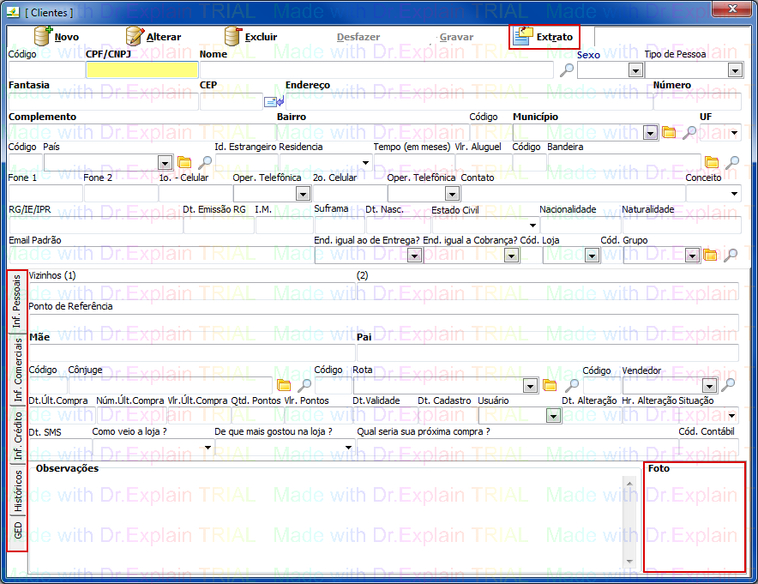Open the folder icon beside Cód. Grupo

tap(710, 255)
